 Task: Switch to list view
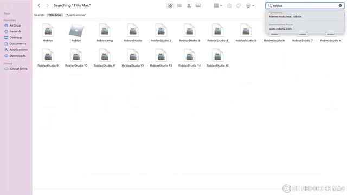[x=179, y=5]
